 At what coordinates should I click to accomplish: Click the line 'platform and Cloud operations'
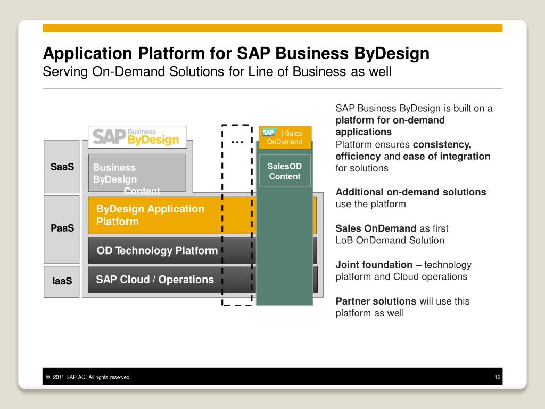pyautogui.click(x=401, y=277)
